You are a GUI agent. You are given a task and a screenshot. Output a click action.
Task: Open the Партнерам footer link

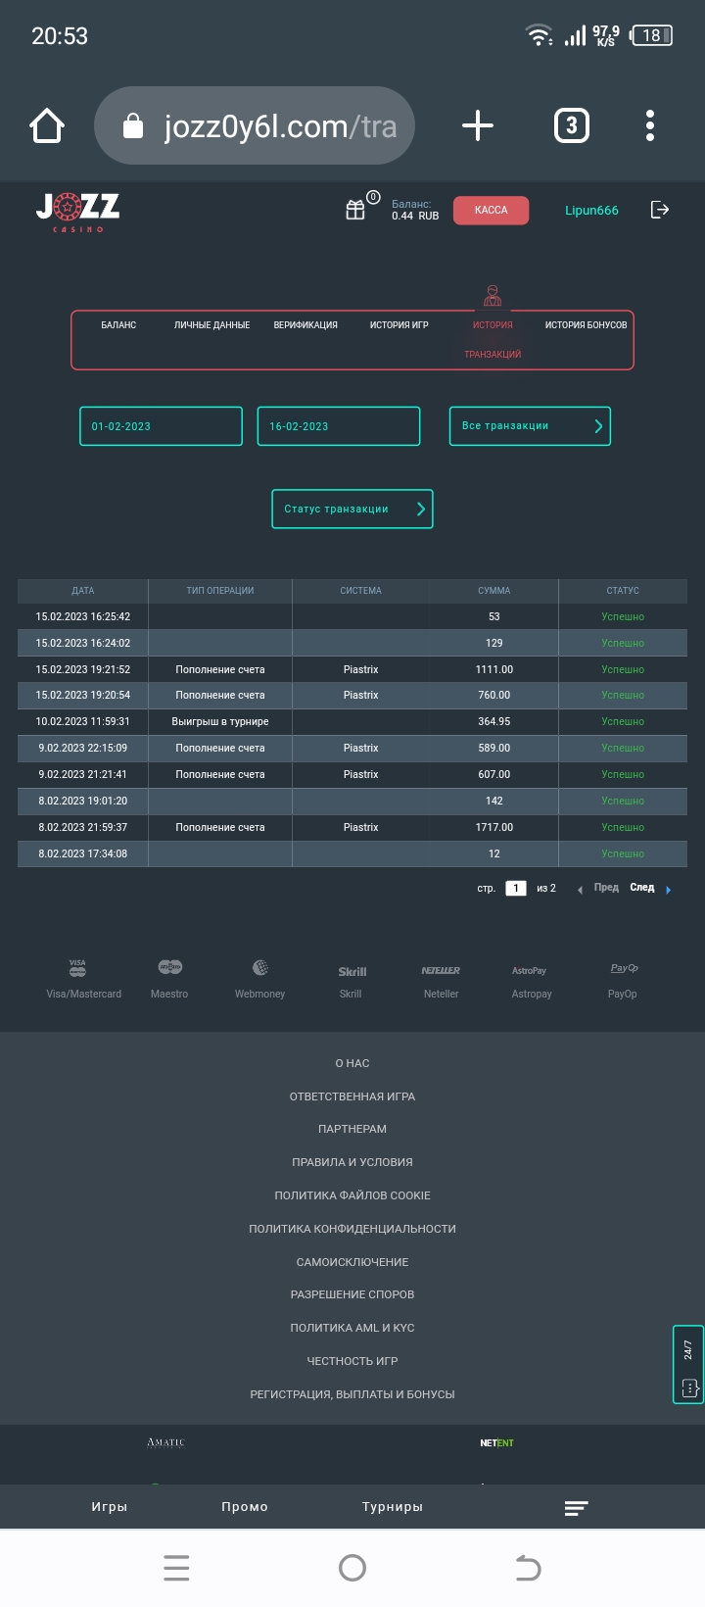[352, 1129]
